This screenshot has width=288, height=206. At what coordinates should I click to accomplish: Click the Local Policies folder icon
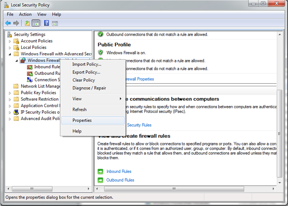tap(16, 48)
